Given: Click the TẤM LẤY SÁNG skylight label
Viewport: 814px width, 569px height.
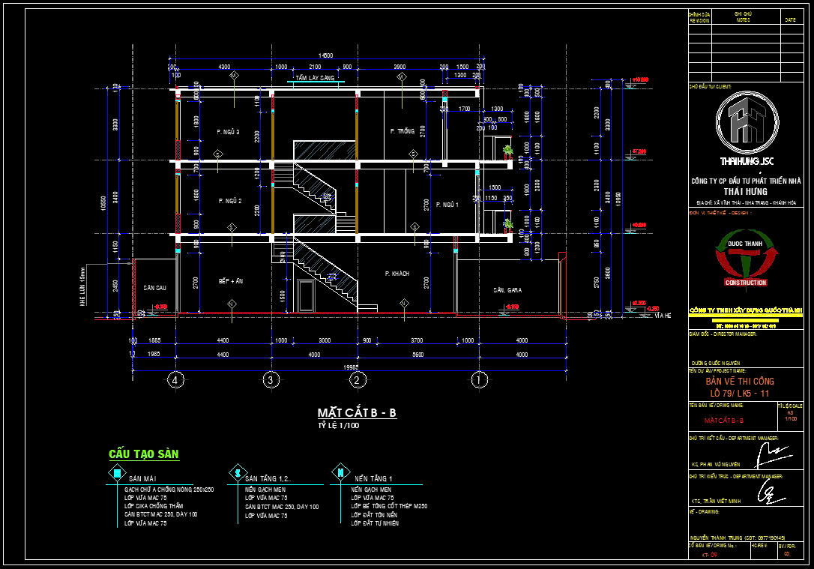Looking at the screenshot, I should point(314,78).
